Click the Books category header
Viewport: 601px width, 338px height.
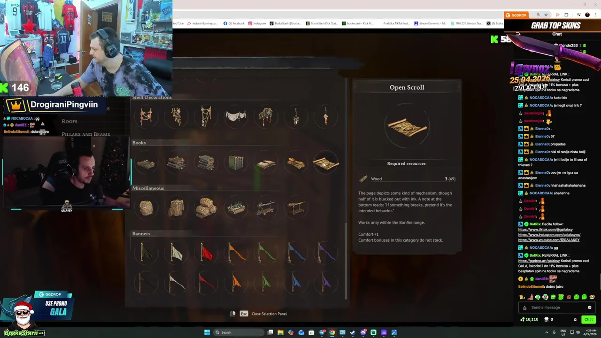tap(139, 143)
